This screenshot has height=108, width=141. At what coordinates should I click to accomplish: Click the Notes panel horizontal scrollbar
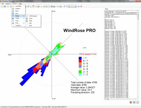tap(121, 99)
